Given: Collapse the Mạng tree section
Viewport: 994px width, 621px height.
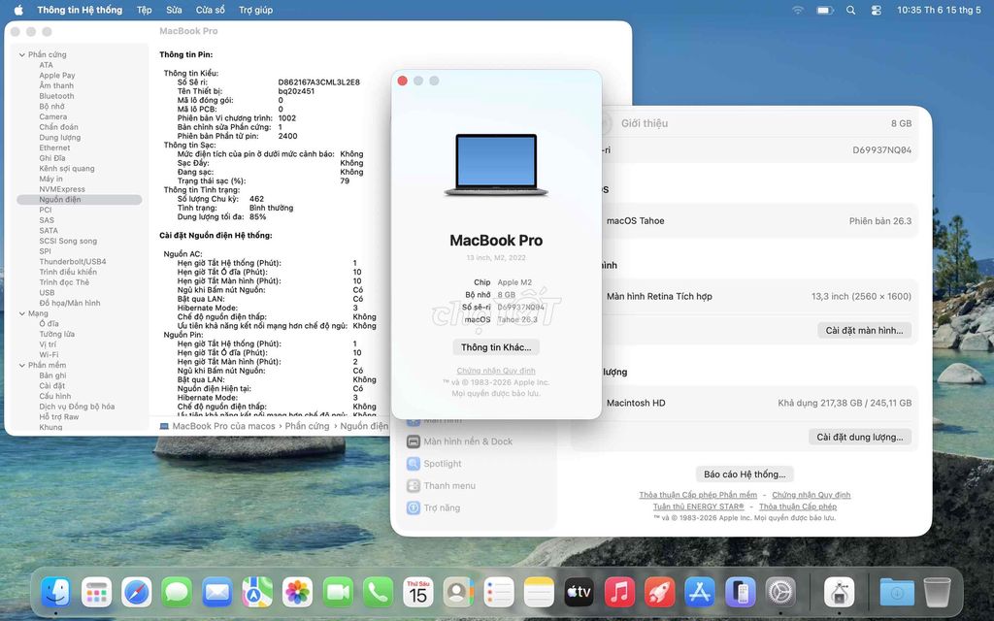Looking at the screenshot, I should (22, 313).
